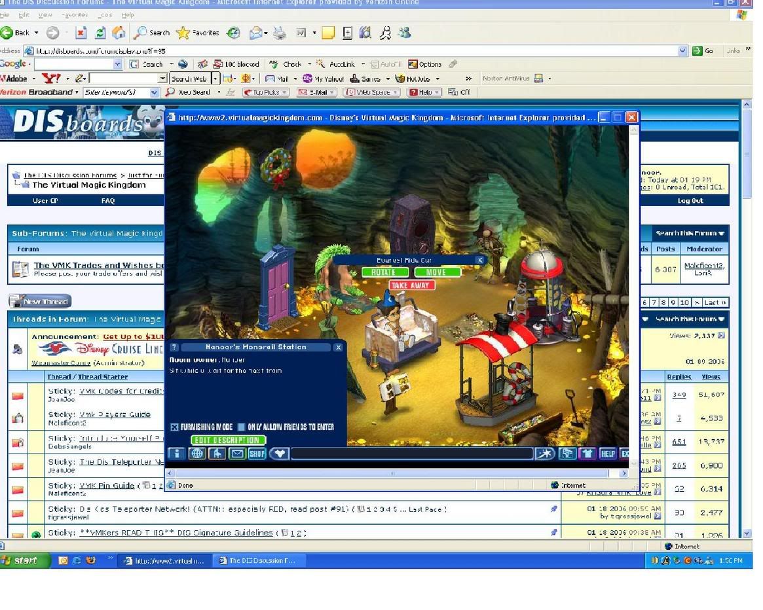
Task: Click the Go button beside address bar
Action: [x=703, y=50]
